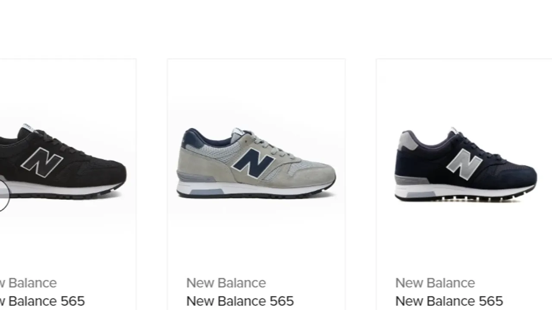Click the navy heel tab of grey sneaker
The width and height of the screenshot is (552, 310).
coord(191,138)
